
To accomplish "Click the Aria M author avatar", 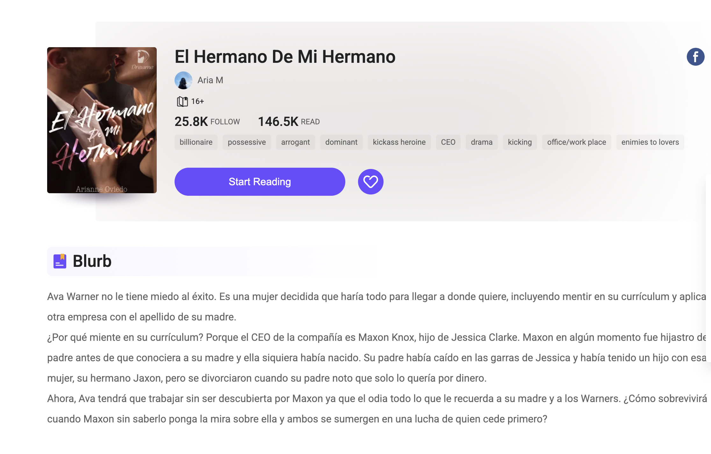I will pyautogui.click(x=183, y=80).
